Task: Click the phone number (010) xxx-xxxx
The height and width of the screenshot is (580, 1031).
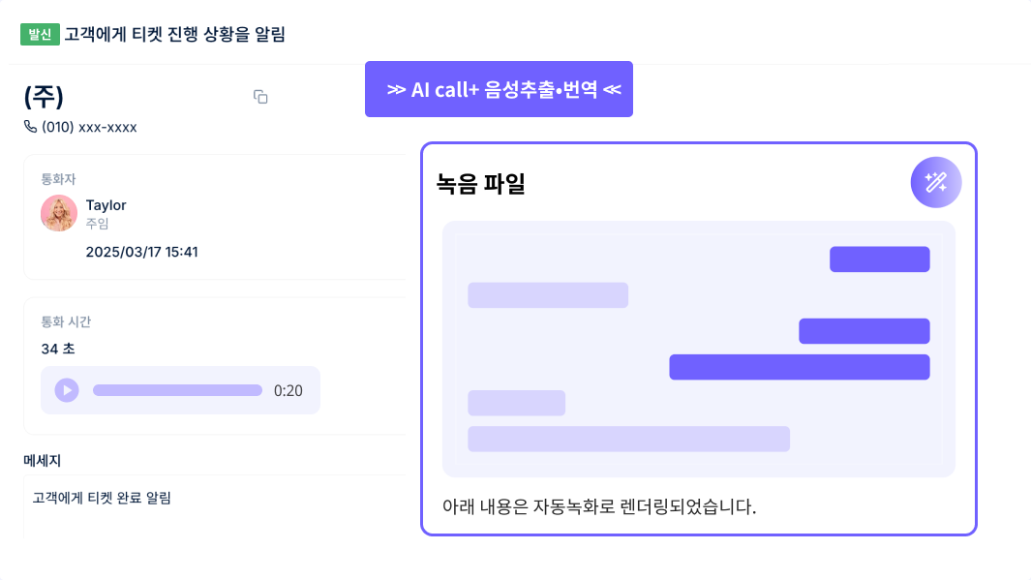Action: 89,127
